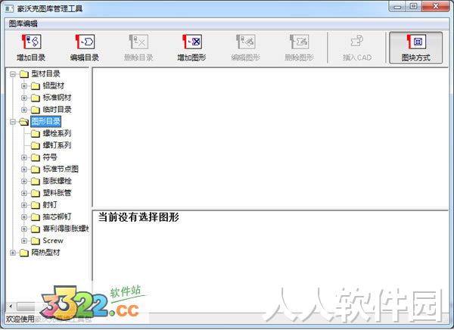454x330 pixels.
Task: Select the 抽芯铆钉 tree item
Action: (x=57, y=216)
